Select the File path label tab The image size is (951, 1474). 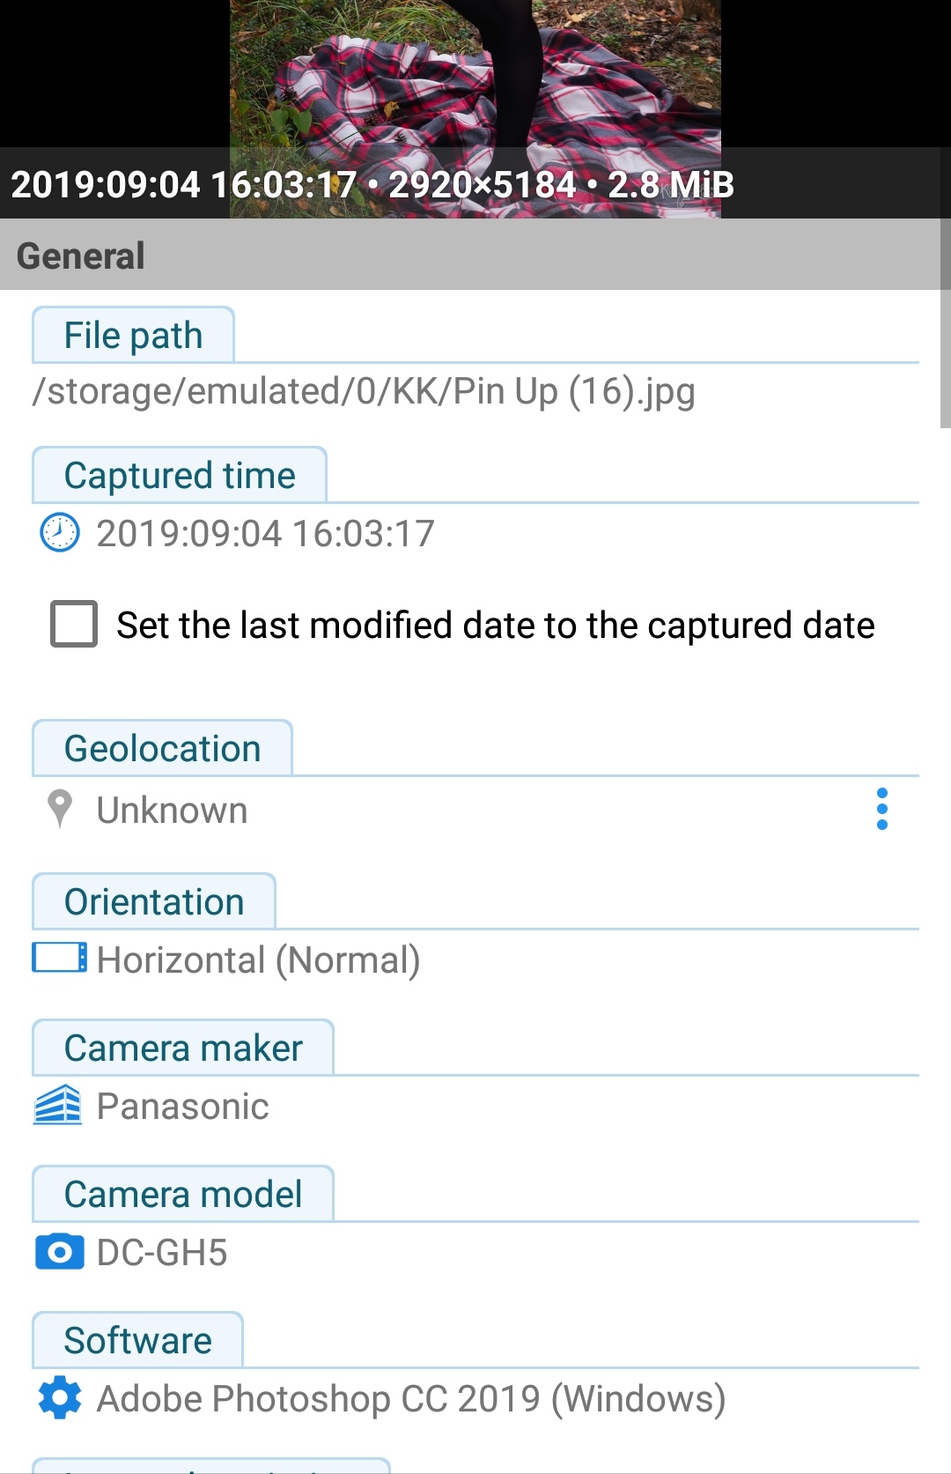click(133, 335)
